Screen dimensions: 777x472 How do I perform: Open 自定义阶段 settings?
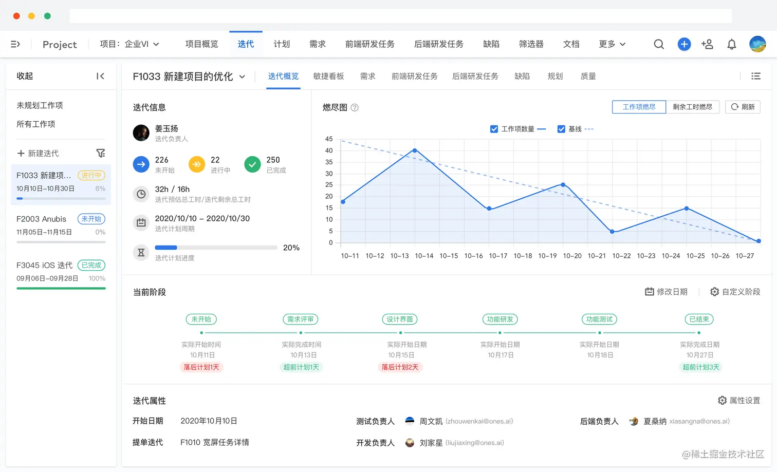pyautogui.click(x=735, y=292)
